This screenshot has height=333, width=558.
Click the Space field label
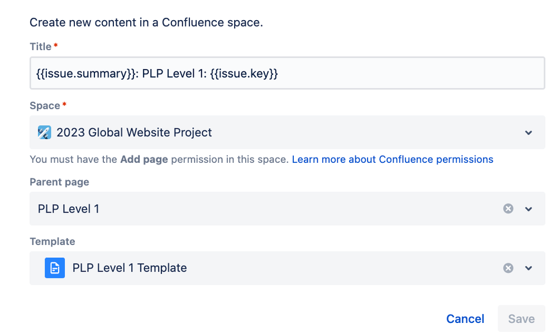point(45,106)
